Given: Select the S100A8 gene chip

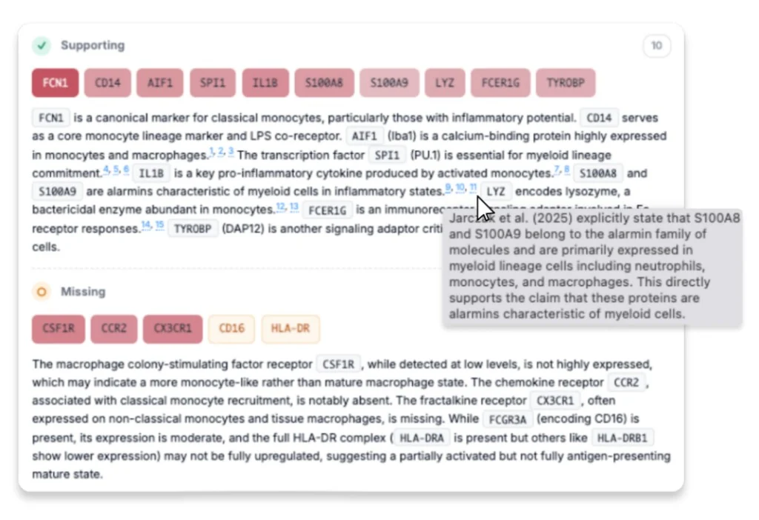Looking at the screenshot, I should (x=324, y=82).
